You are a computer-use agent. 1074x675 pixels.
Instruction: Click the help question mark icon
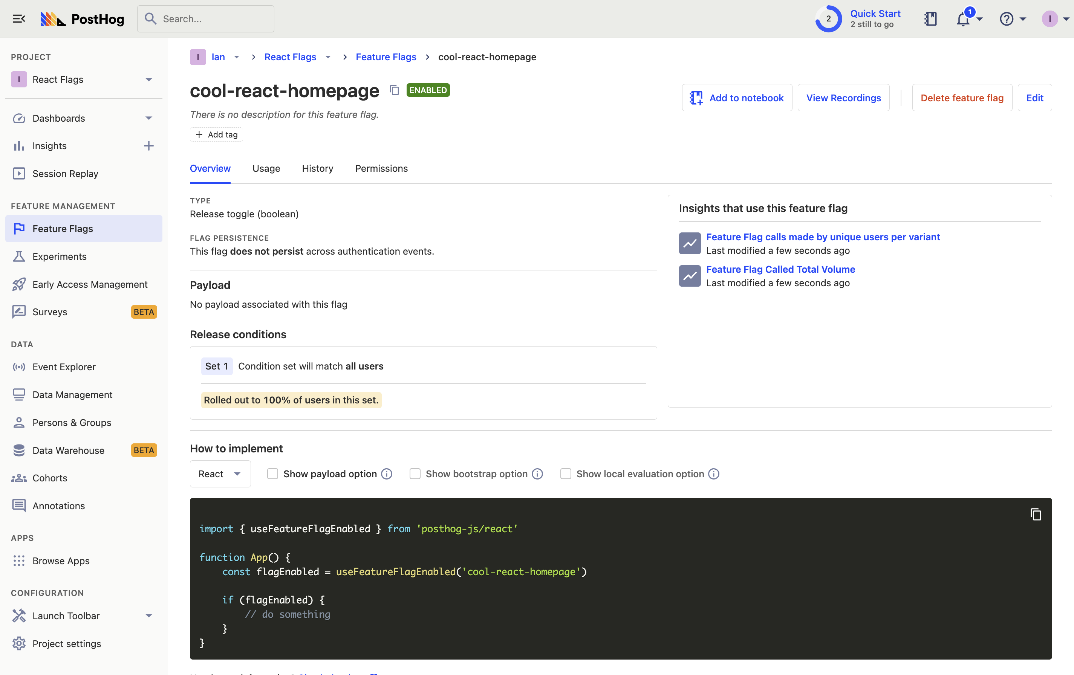click(1006, 19)
